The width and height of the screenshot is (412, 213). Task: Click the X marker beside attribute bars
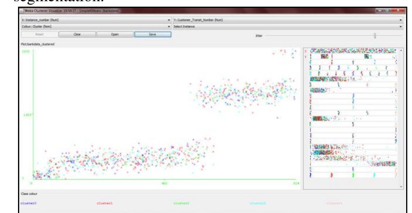305,51
